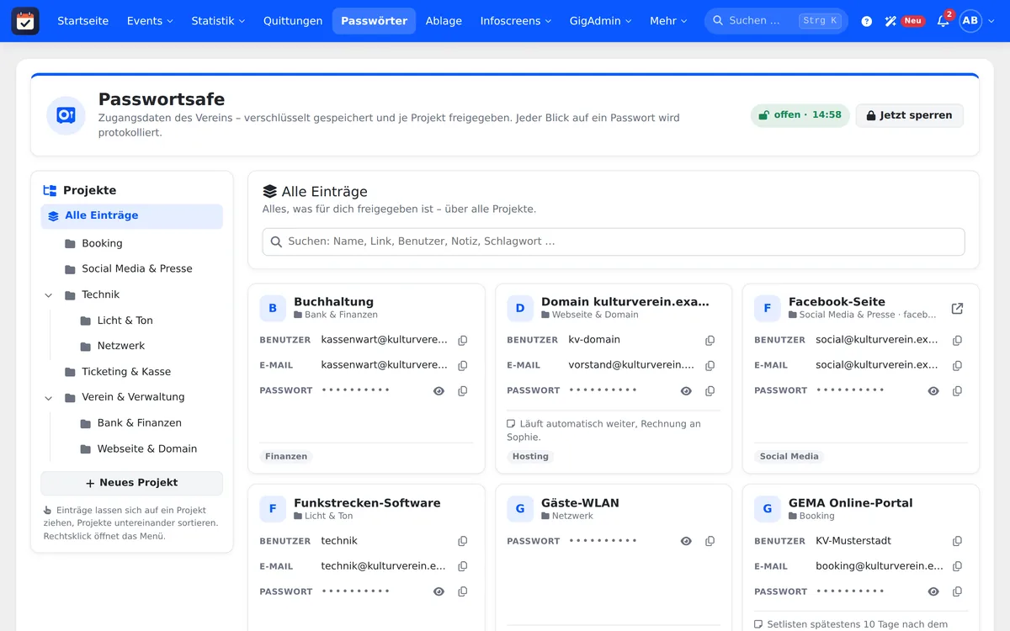Click the Social Media tag
This screenshot has height=631, width=1010.
789,457
